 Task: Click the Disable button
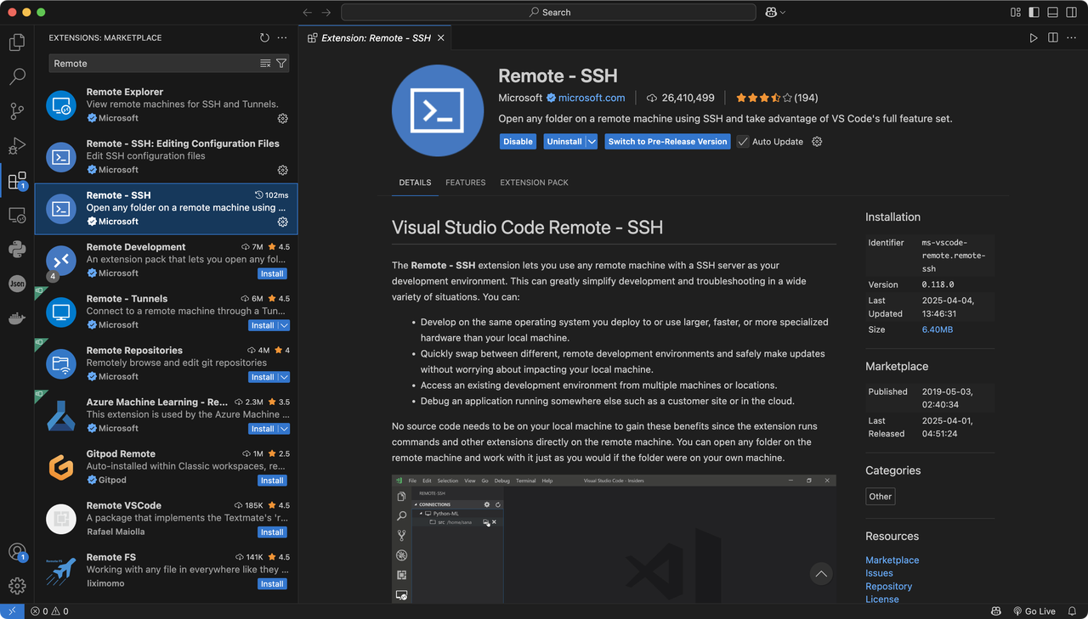[x=518, y=142]
